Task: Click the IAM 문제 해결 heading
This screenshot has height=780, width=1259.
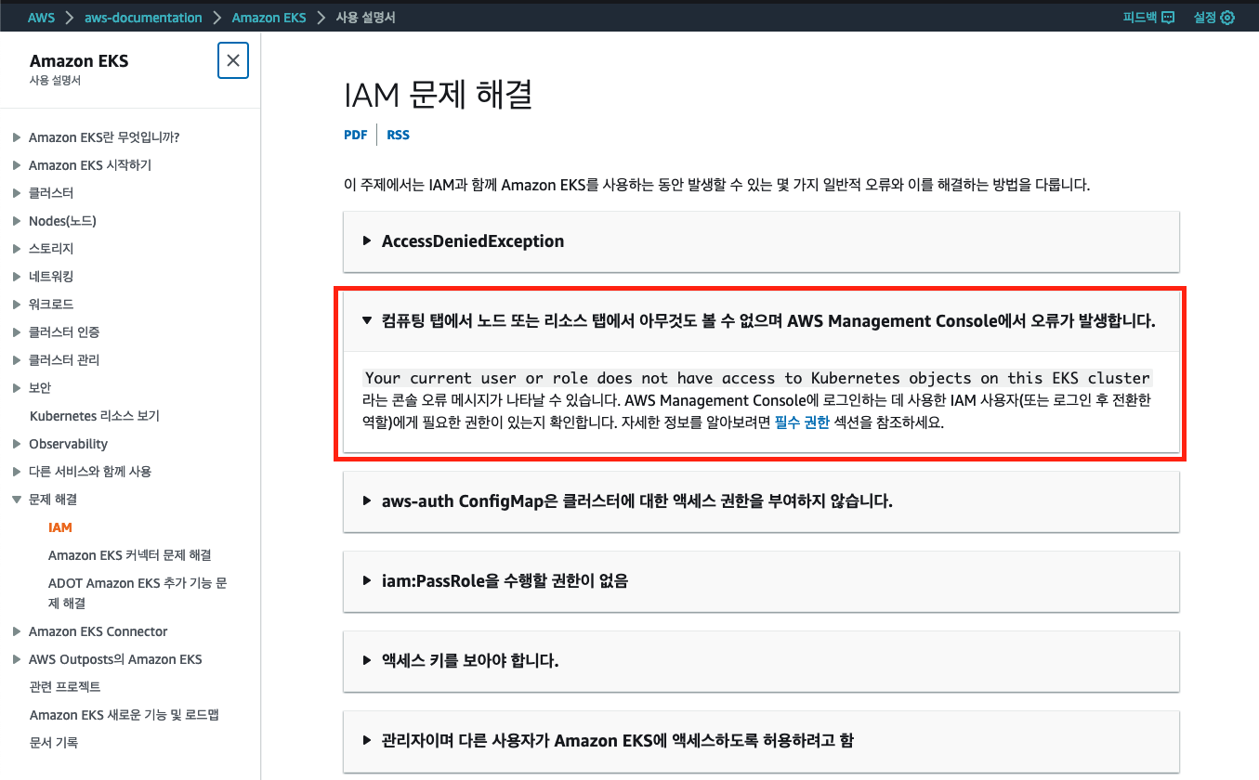Action: [439, 96]
